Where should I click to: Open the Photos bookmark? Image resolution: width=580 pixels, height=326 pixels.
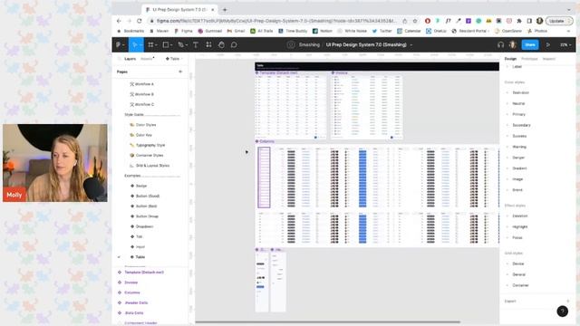coord(537,31)
